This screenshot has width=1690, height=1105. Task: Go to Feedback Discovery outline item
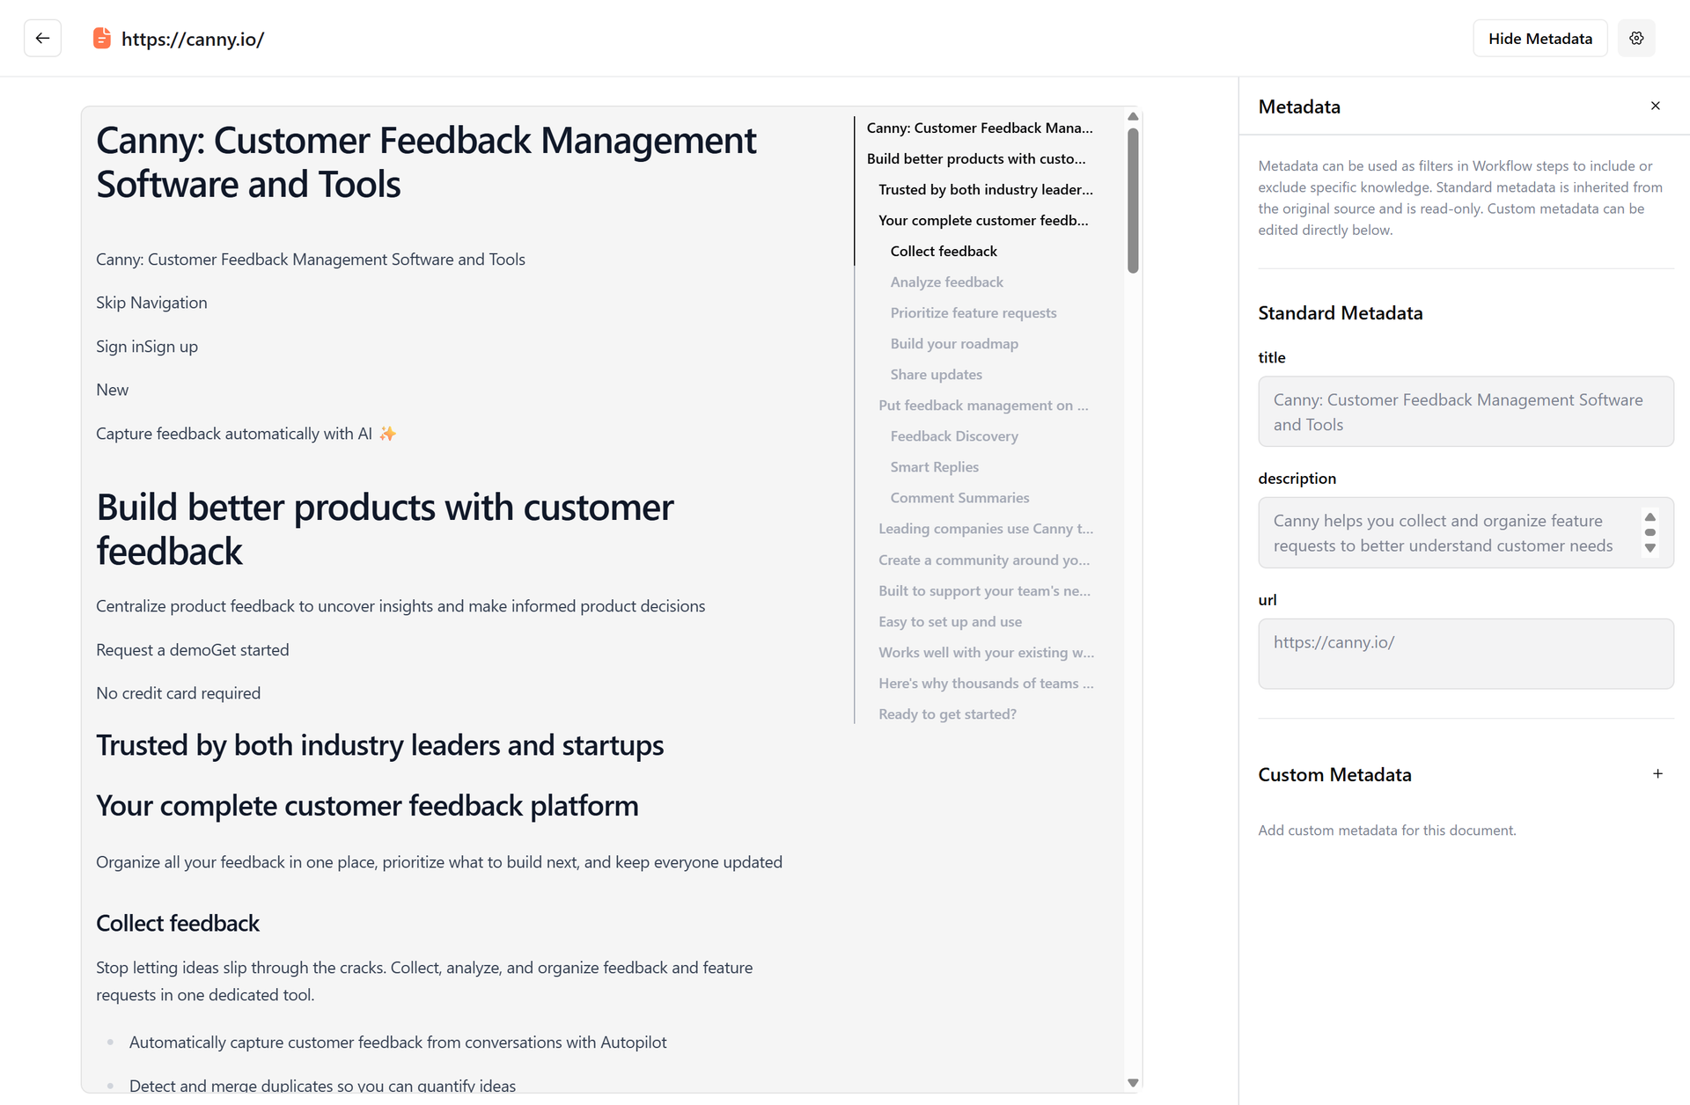point(954,436)
